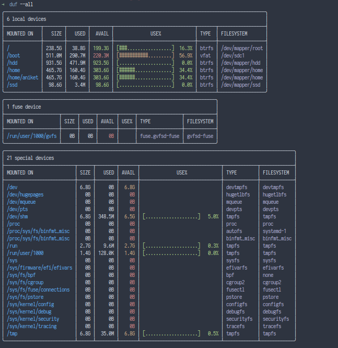Select the /dev/shm mount path
Viewport: 338px width, 348px height.
(18, 216)
